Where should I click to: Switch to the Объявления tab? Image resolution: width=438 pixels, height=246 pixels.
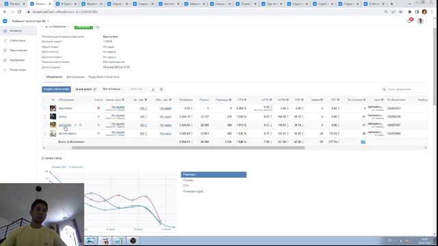pyautogui.click(x=54, y=77)
